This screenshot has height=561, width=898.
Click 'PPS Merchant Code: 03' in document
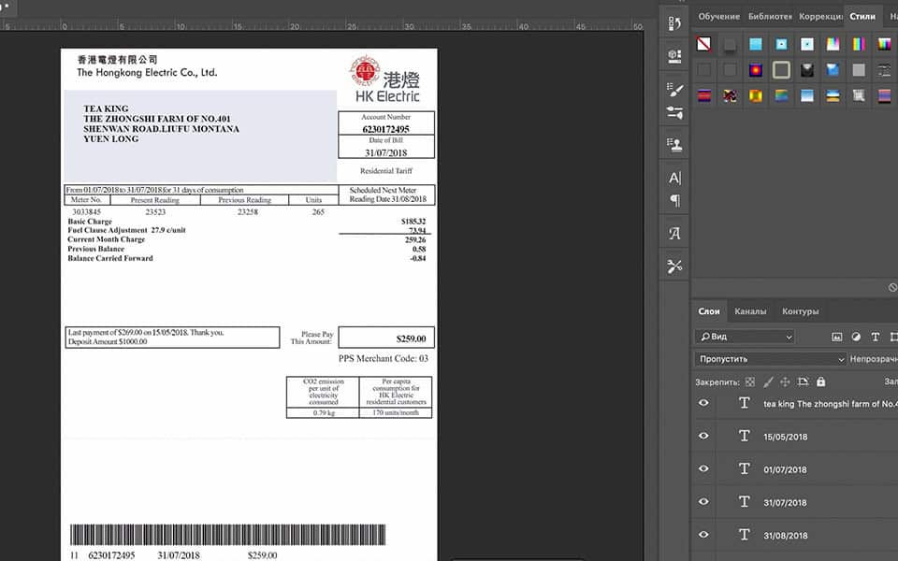[x=384, y=358]
